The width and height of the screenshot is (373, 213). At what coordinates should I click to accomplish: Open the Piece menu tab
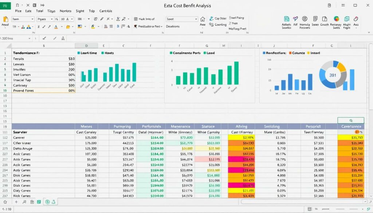coord(18,11)
